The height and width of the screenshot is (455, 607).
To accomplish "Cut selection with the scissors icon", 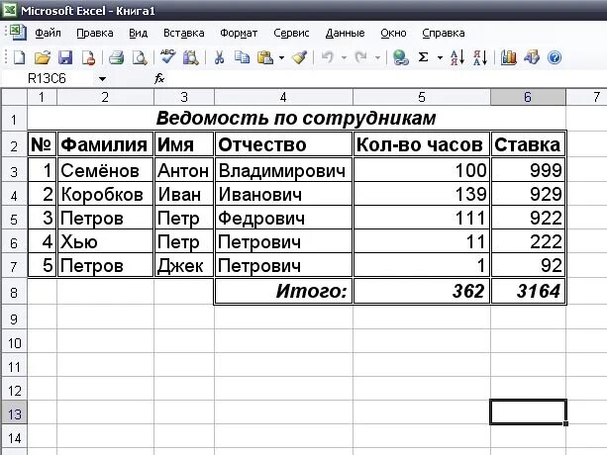I will click(219, 58).
